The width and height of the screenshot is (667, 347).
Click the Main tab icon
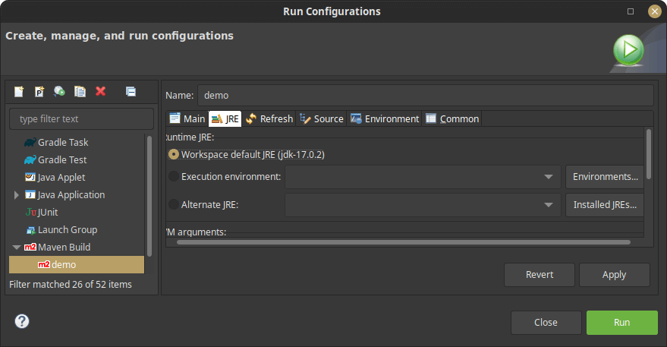tap(175, 118)
